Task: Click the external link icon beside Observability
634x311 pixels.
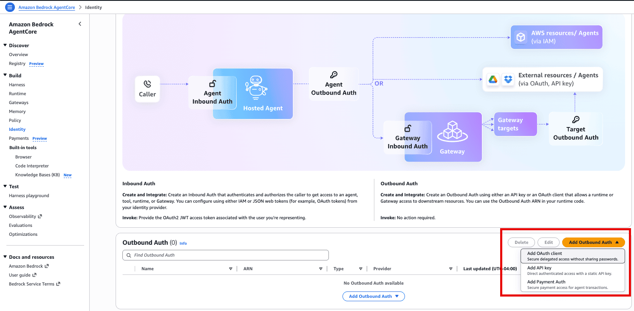Action: [x=40, y=216]
